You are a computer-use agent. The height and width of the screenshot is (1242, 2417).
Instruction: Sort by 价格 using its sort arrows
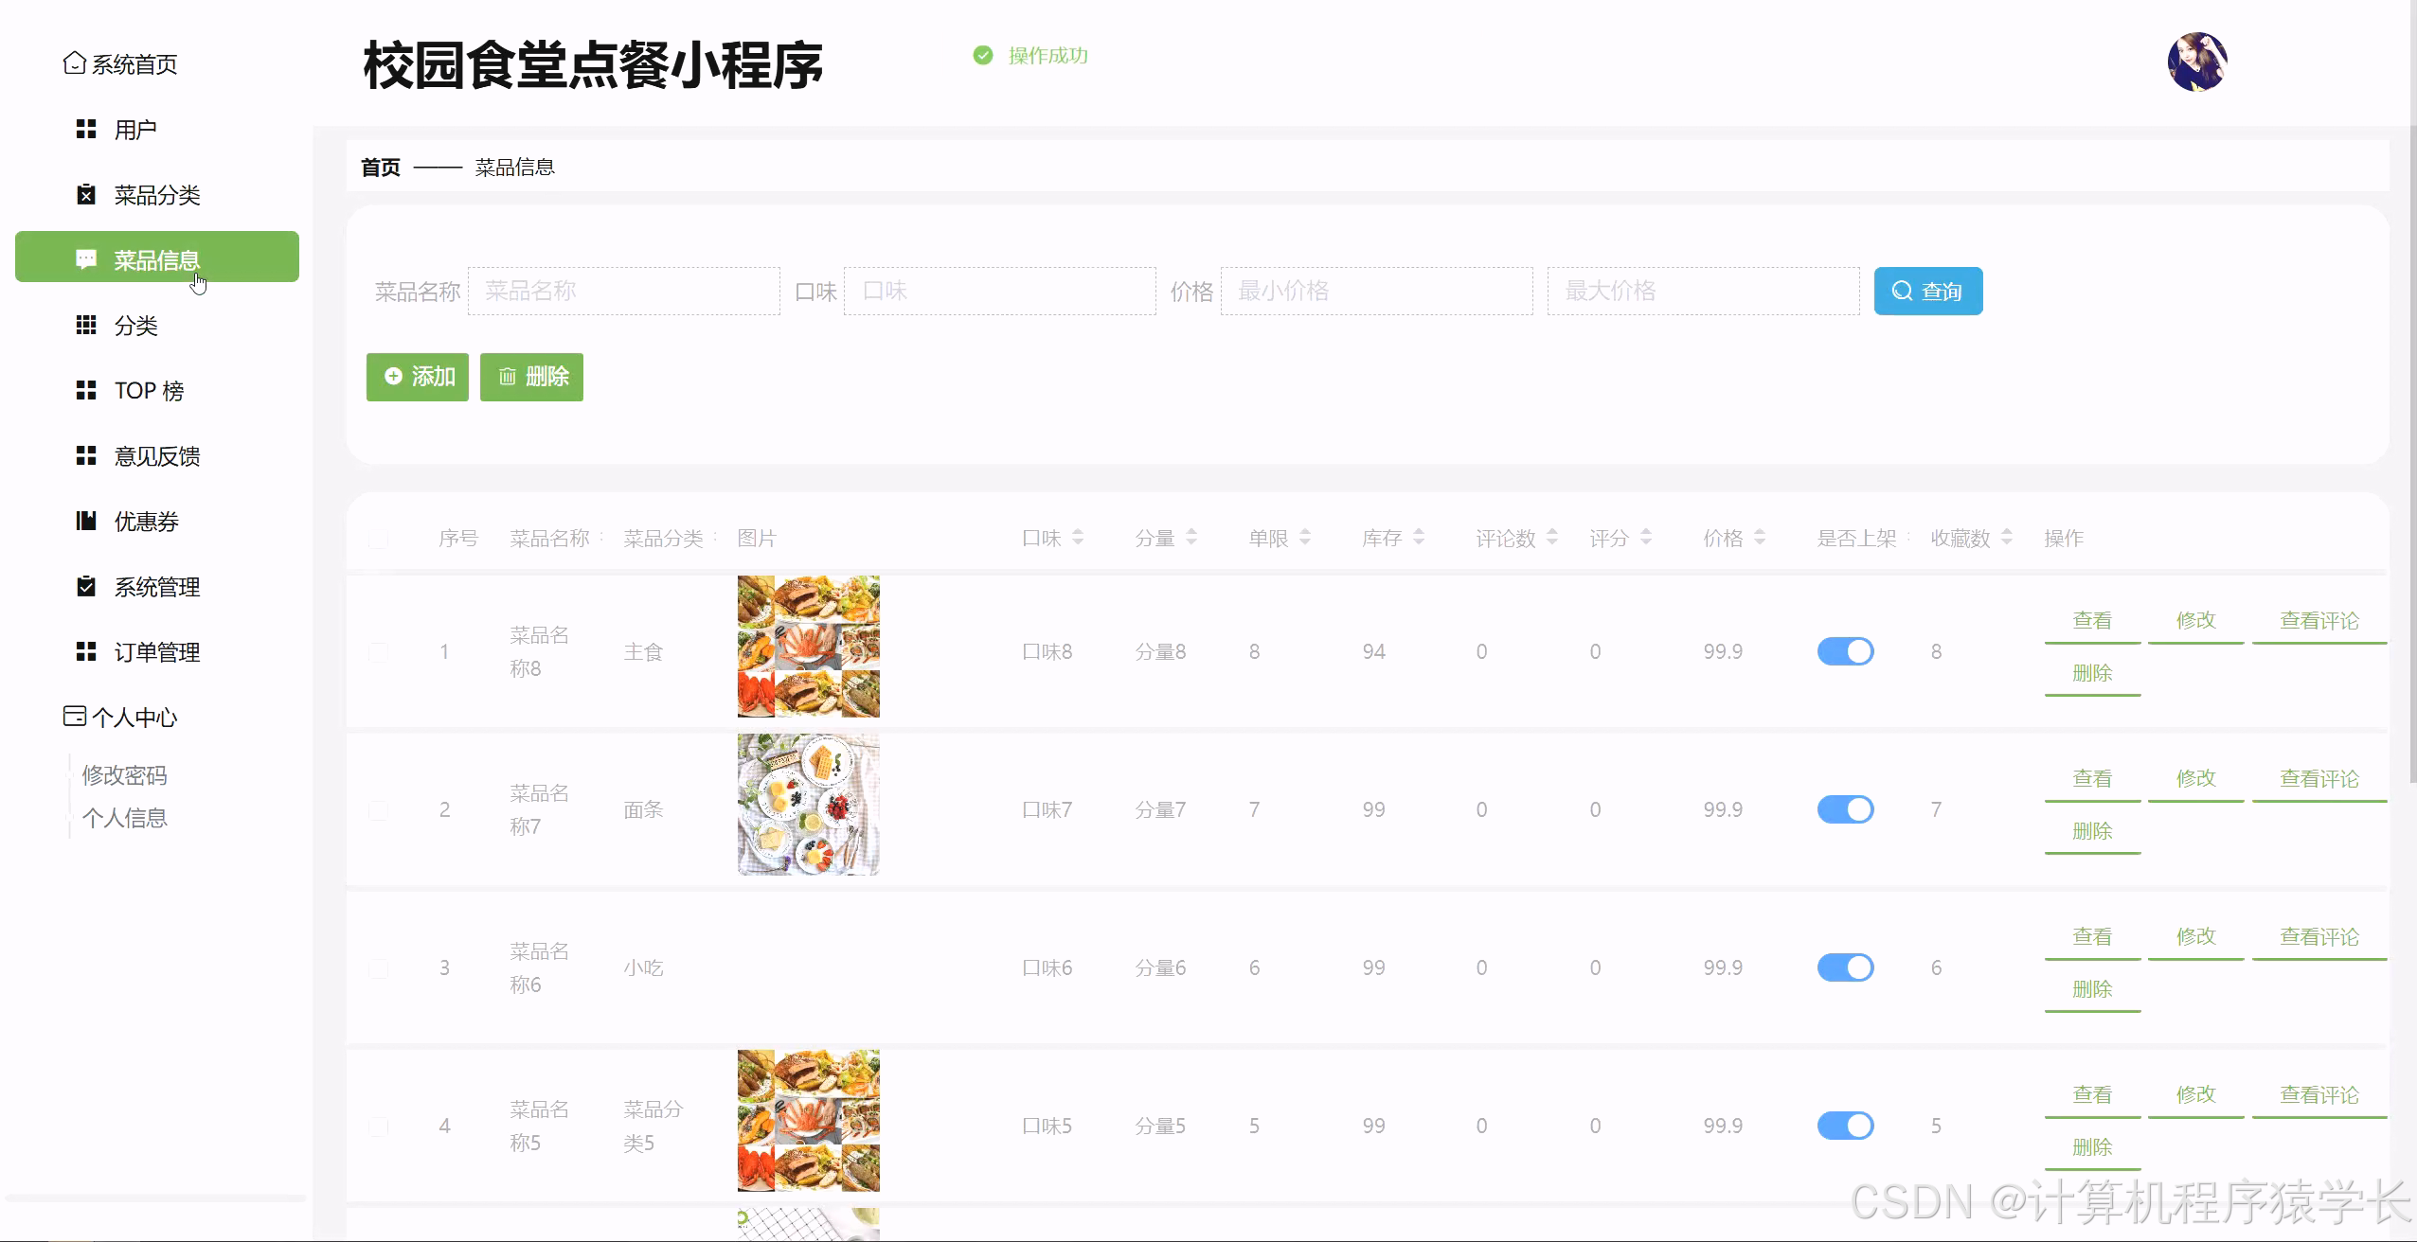pyautogui.click(x=1760, y=537)
